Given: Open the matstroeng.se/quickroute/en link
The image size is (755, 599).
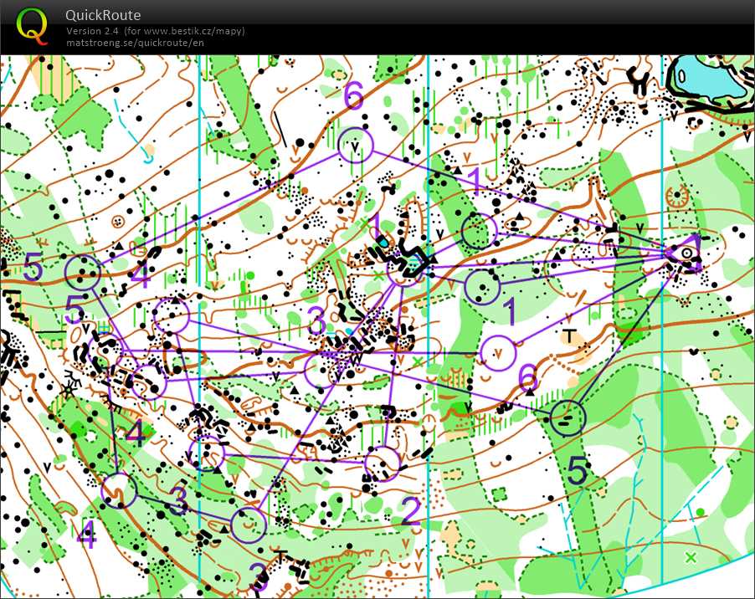Looking at the screenshot, I should pyautogui.click(x=135, y=42).
